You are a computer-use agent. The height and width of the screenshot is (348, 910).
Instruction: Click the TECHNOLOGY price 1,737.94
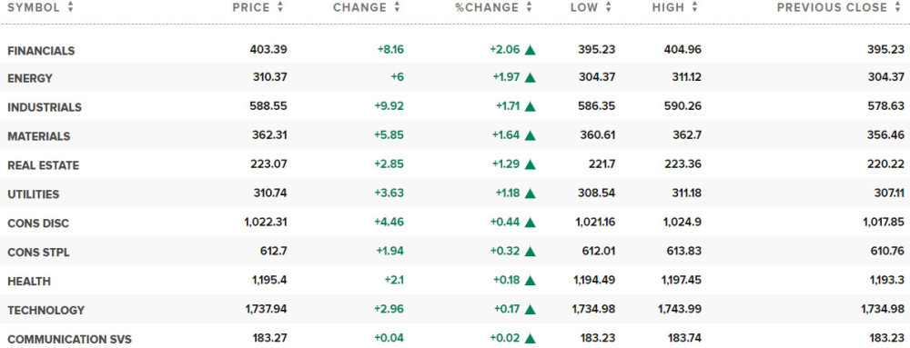(x=266, y=310)
